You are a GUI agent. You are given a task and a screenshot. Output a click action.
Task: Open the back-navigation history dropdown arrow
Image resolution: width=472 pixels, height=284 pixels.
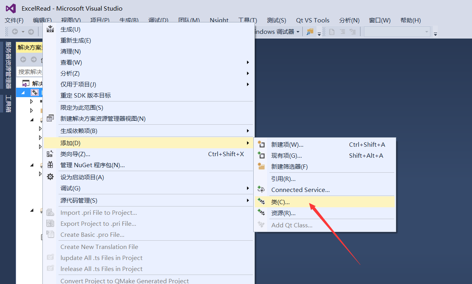coord(23,32)
